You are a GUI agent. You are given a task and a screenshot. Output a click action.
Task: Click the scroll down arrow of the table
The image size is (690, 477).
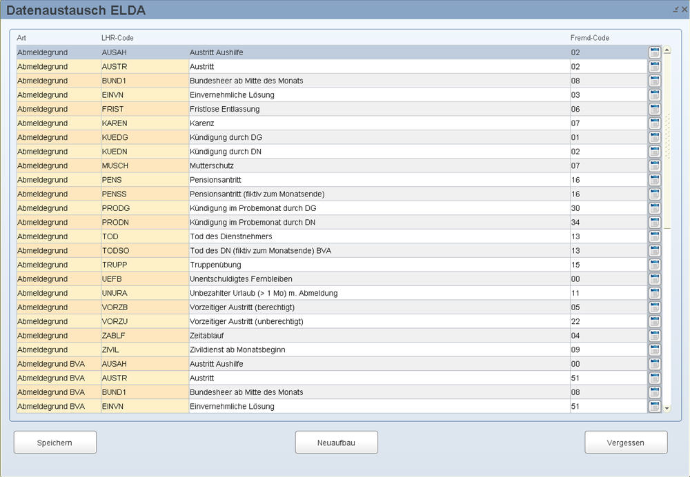pyautogui.click(x=667, y=409)
